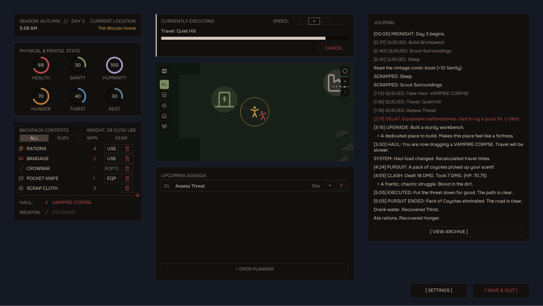Select the Assess Threat agenda row

coord(255,186)
